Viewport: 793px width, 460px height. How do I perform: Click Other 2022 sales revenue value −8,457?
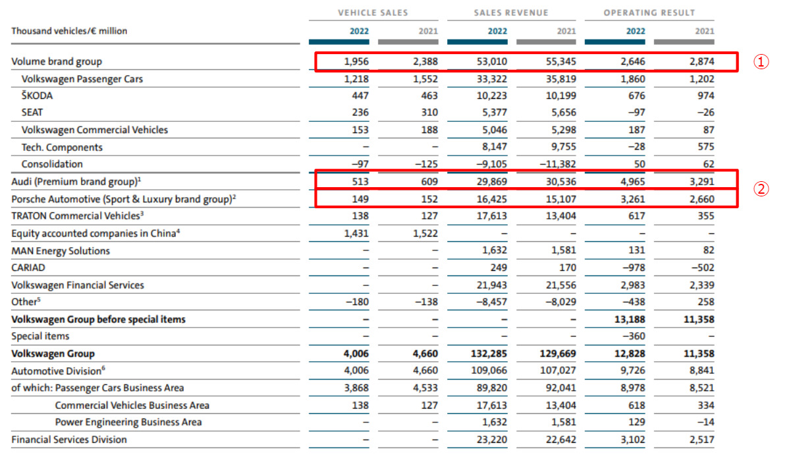point(491,302)
